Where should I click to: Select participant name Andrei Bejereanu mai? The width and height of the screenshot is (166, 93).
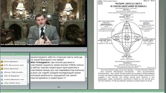(x=14, y=79)
